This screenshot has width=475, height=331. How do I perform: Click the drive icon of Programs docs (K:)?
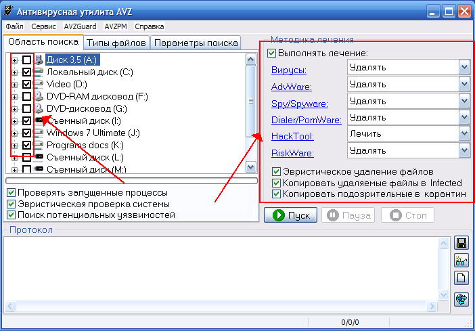point(38,145)
